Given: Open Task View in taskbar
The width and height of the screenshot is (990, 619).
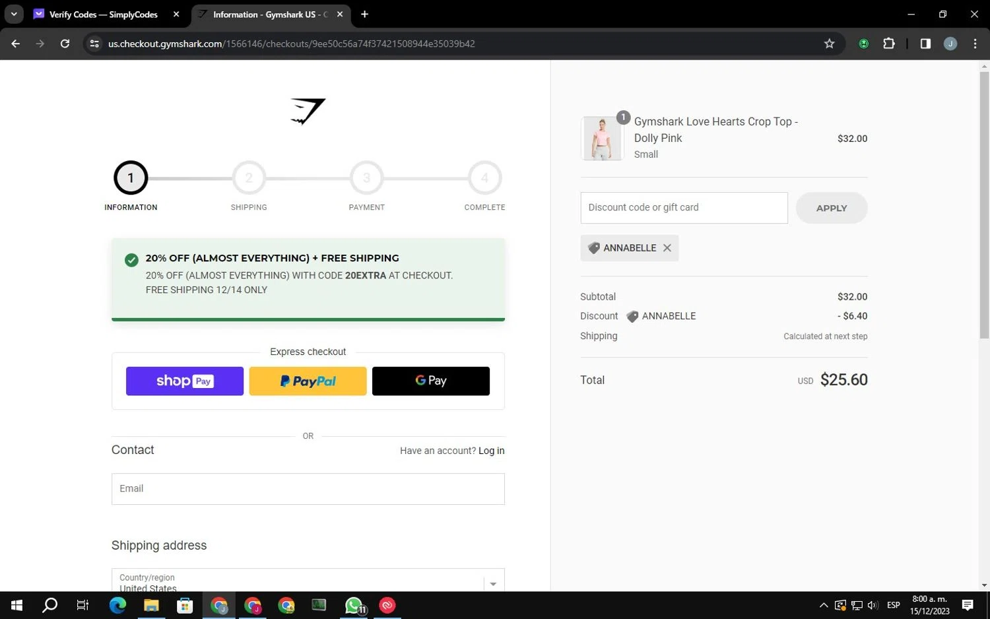Looking at the screenshot, I should click(82, 605).
